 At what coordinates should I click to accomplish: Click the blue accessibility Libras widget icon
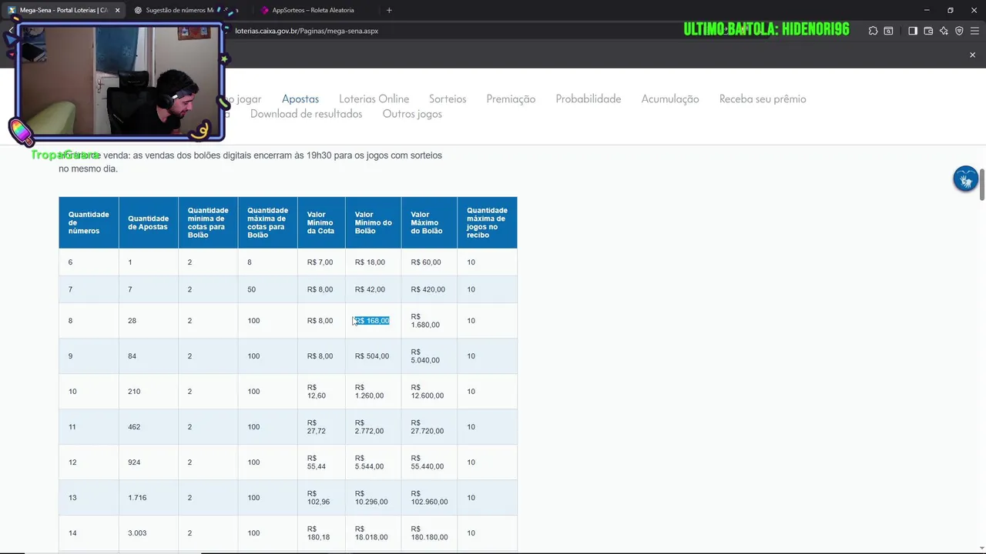click(x=965, y=179)
